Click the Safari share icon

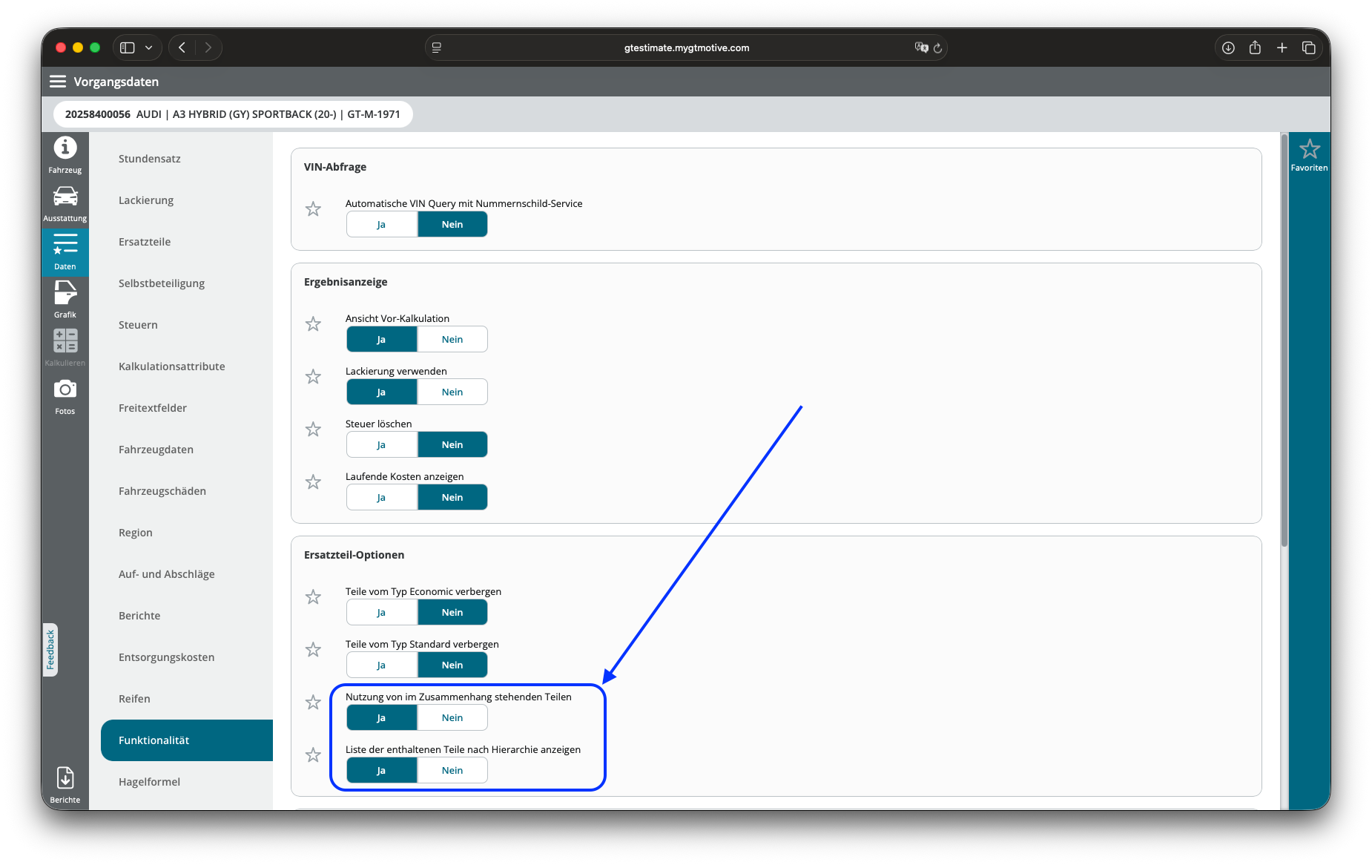[x=1255, y=47]
